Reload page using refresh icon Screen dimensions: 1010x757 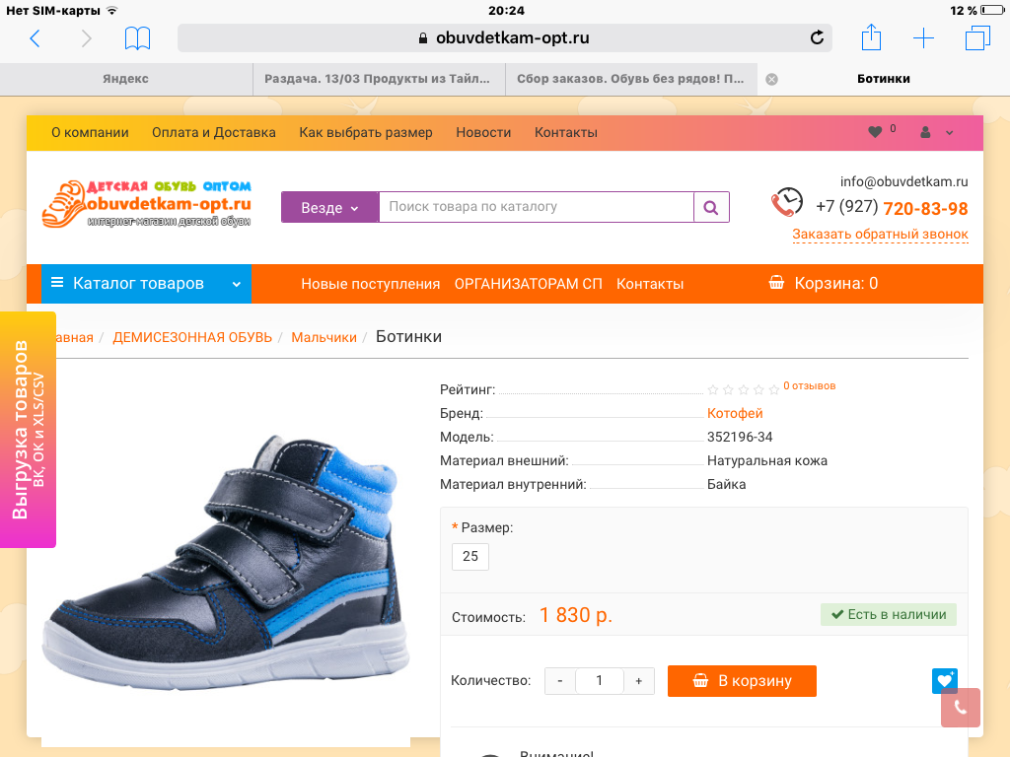pyautogui.click(x=817, y=38)
